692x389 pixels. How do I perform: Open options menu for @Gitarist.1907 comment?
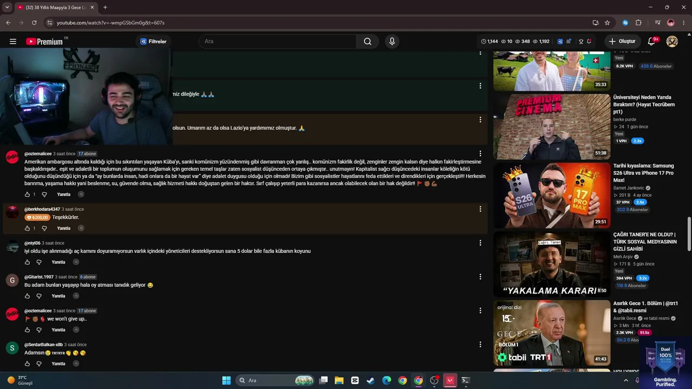(x=480, y=277)
